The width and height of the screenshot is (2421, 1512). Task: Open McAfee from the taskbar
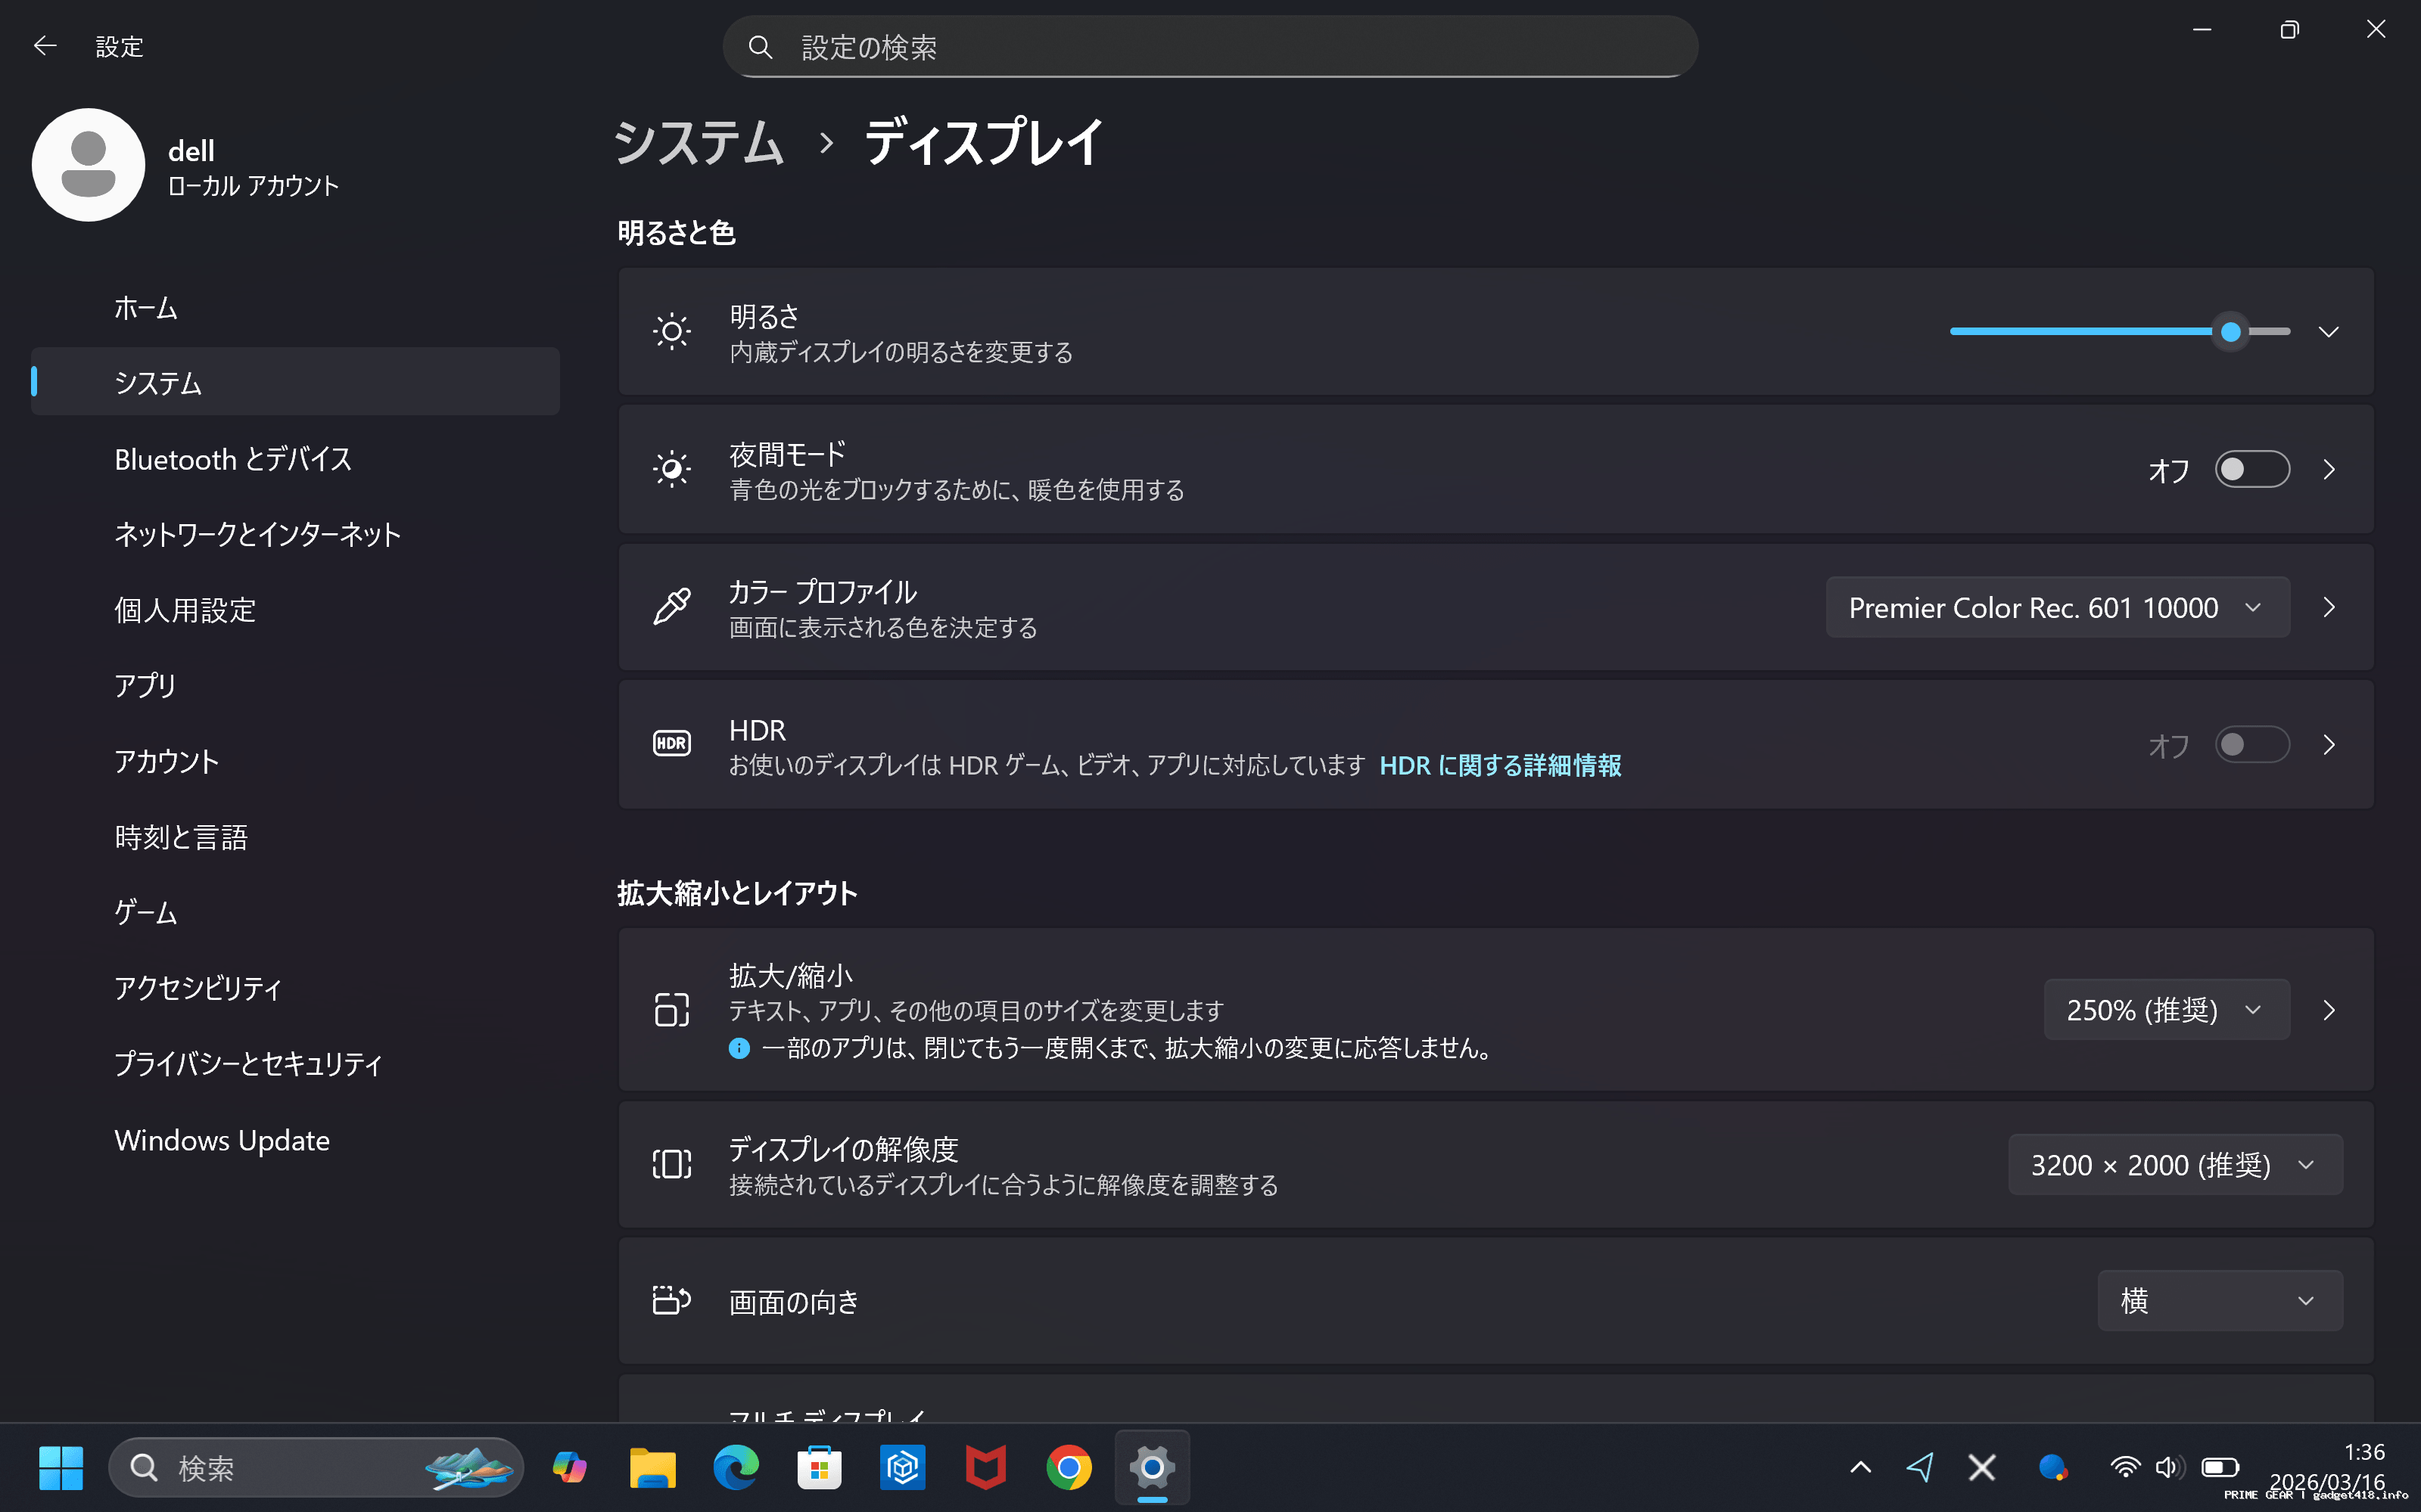tap(985, 1467)
